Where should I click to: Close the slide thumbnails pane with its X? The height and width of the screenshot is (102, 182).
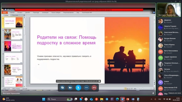(24, 15)
